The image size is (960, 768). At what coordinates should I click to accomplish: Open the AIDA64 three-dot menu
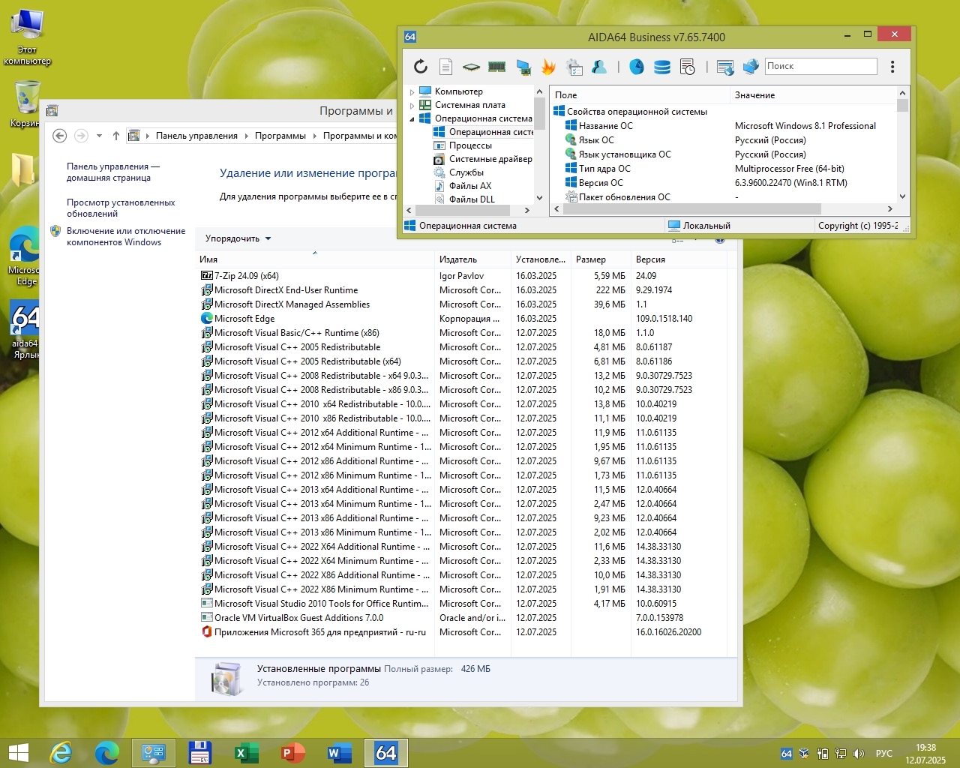click(892, 67)
